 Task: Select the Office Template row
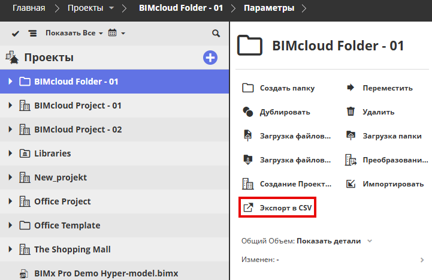click(x=114, y=225)
